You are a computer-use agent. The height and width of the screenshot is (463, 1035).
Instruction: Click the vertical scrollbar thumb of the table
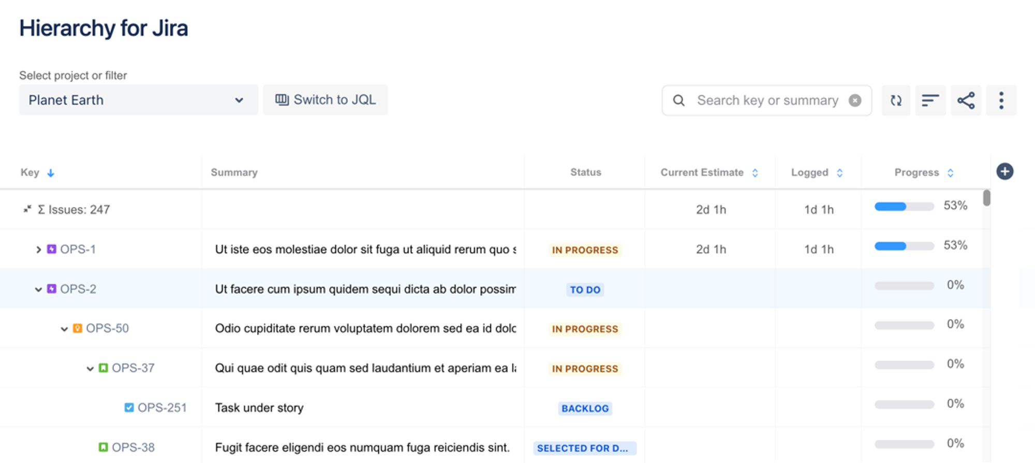[x=987, y=198]
